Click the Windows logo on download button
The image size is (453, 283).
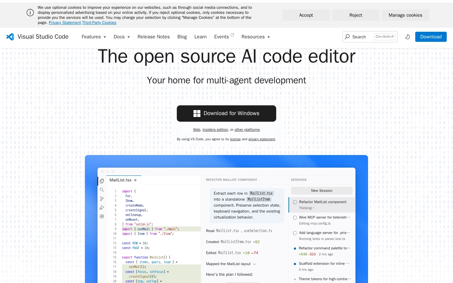(197, 114)
